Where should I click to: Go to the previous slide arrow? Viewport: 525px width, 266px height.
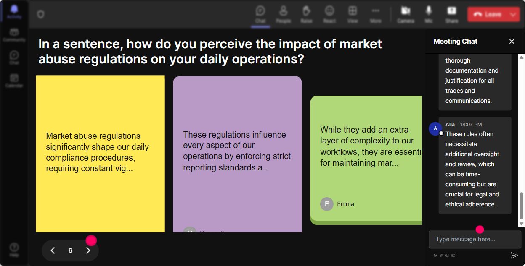tap(53, 250)
